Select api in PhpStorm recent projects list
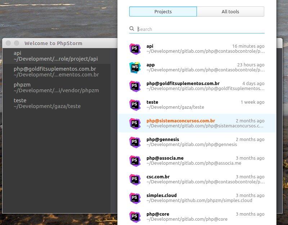Image resolution: width=288 pixels, height=225 pixels. (x=56, y=56)
